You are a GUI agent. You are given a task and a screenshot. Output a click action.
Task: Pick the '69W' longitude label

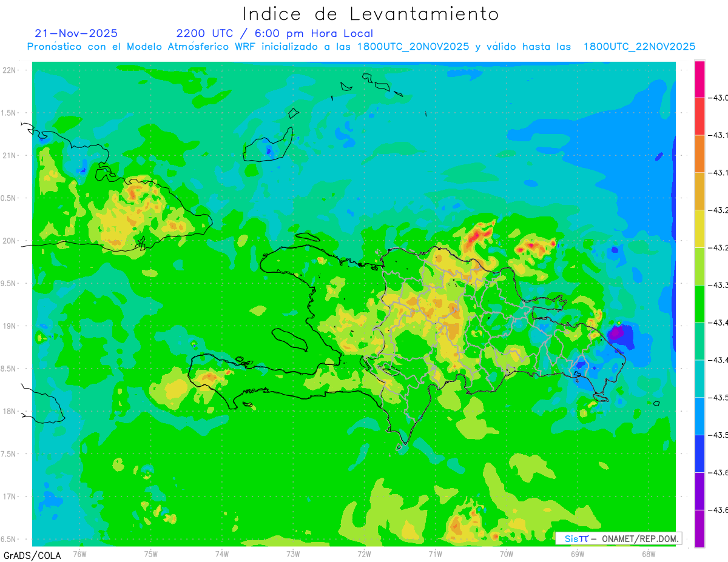click(577, 554)
